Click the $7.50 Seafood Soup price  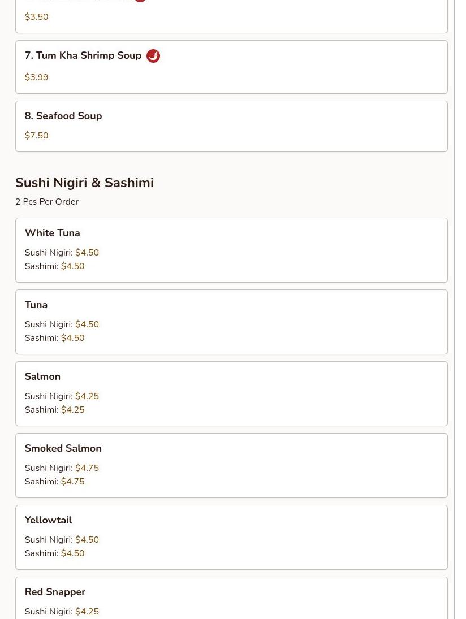[x=36, y=136]
